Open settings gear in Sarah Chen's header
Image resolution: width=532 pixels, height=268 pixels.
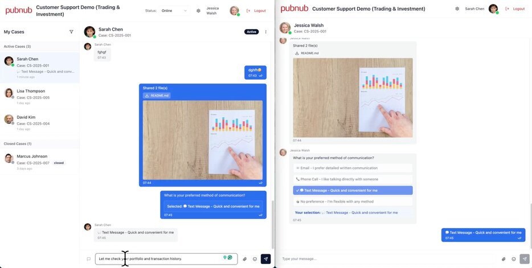point(457,9)
